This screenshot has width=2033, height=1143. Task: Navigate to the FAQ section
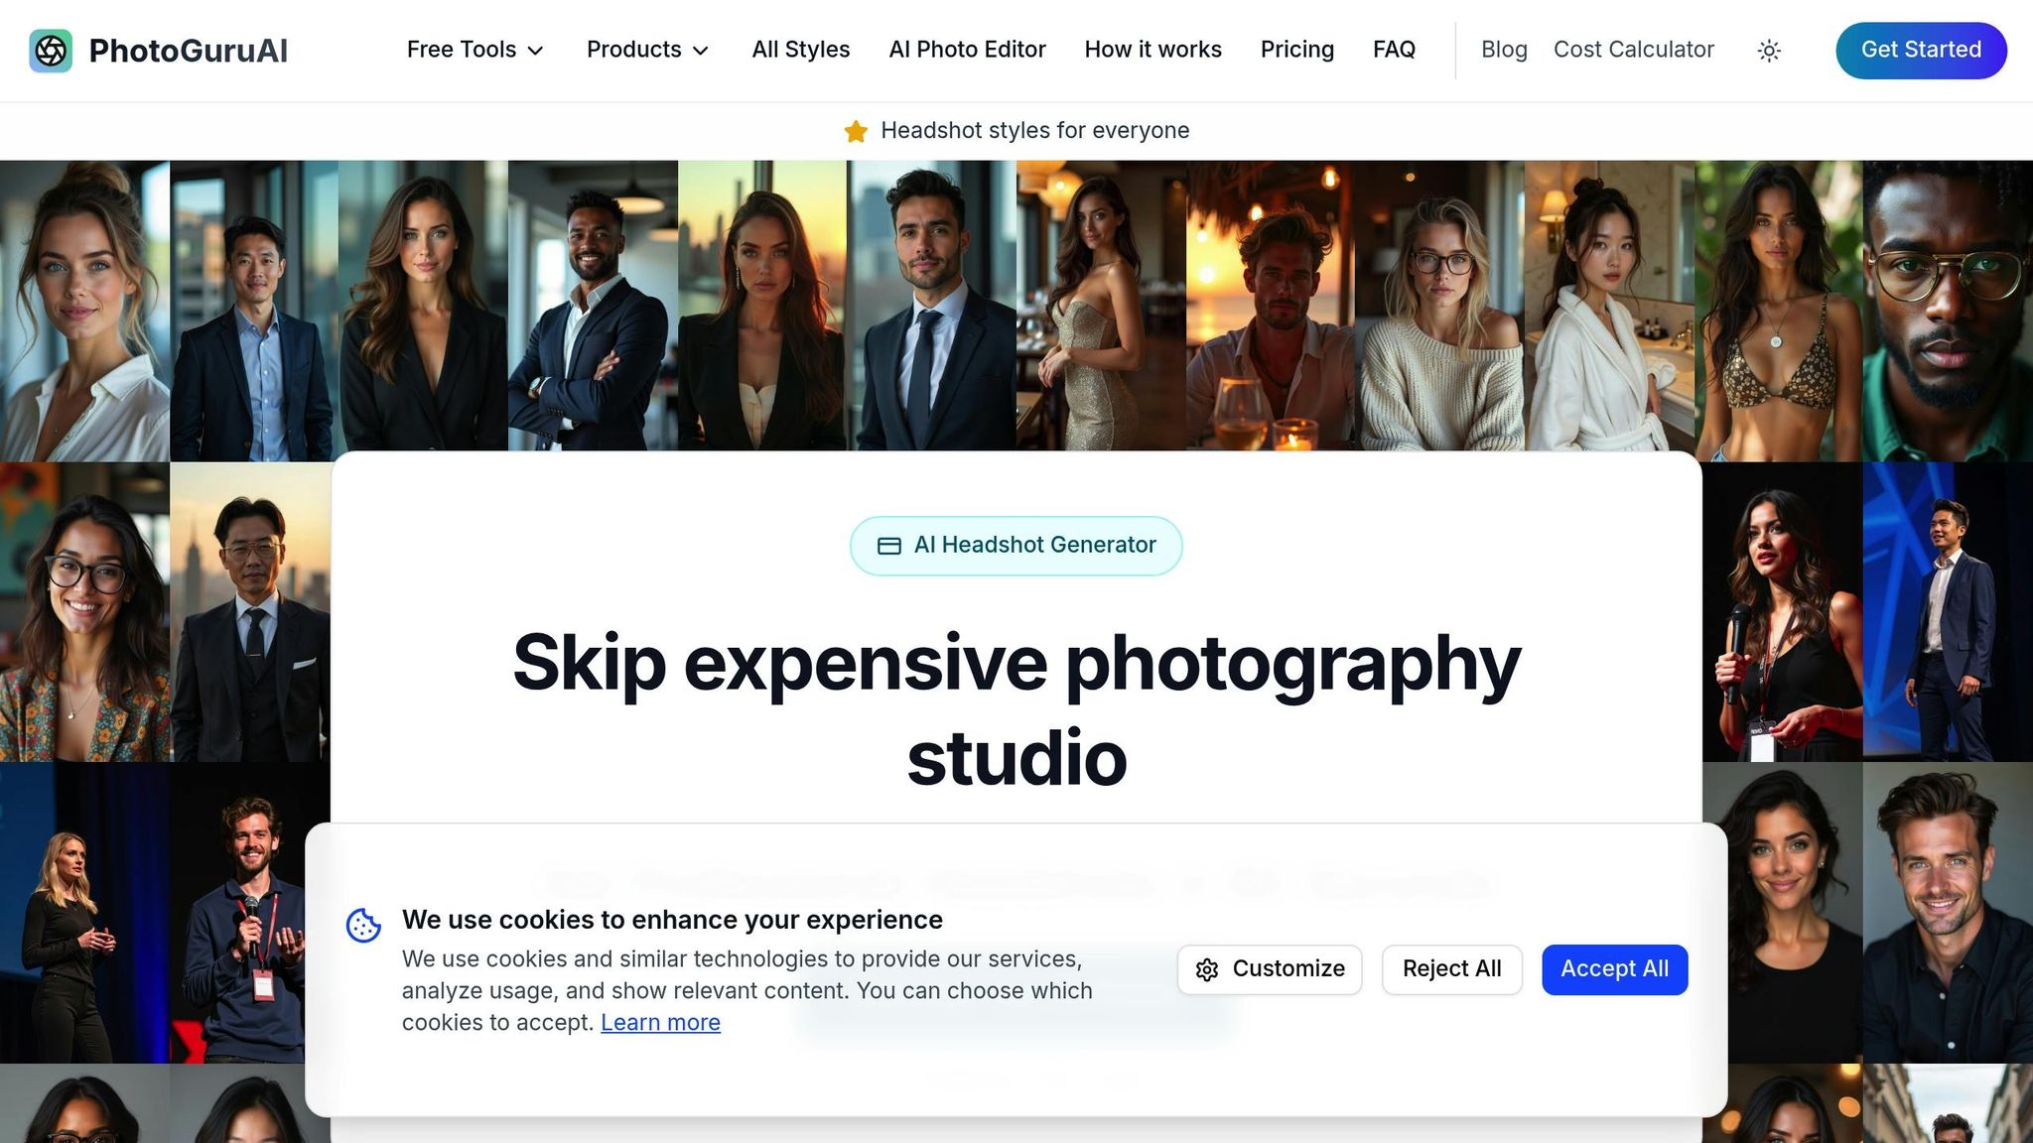(1394, 50)
